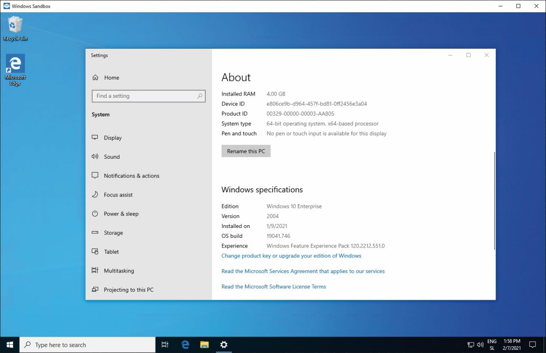The height and width of the screenshot is (353, 546).
Task: Click the Sound speaker icon in sidebar
Action: point(95,156)
